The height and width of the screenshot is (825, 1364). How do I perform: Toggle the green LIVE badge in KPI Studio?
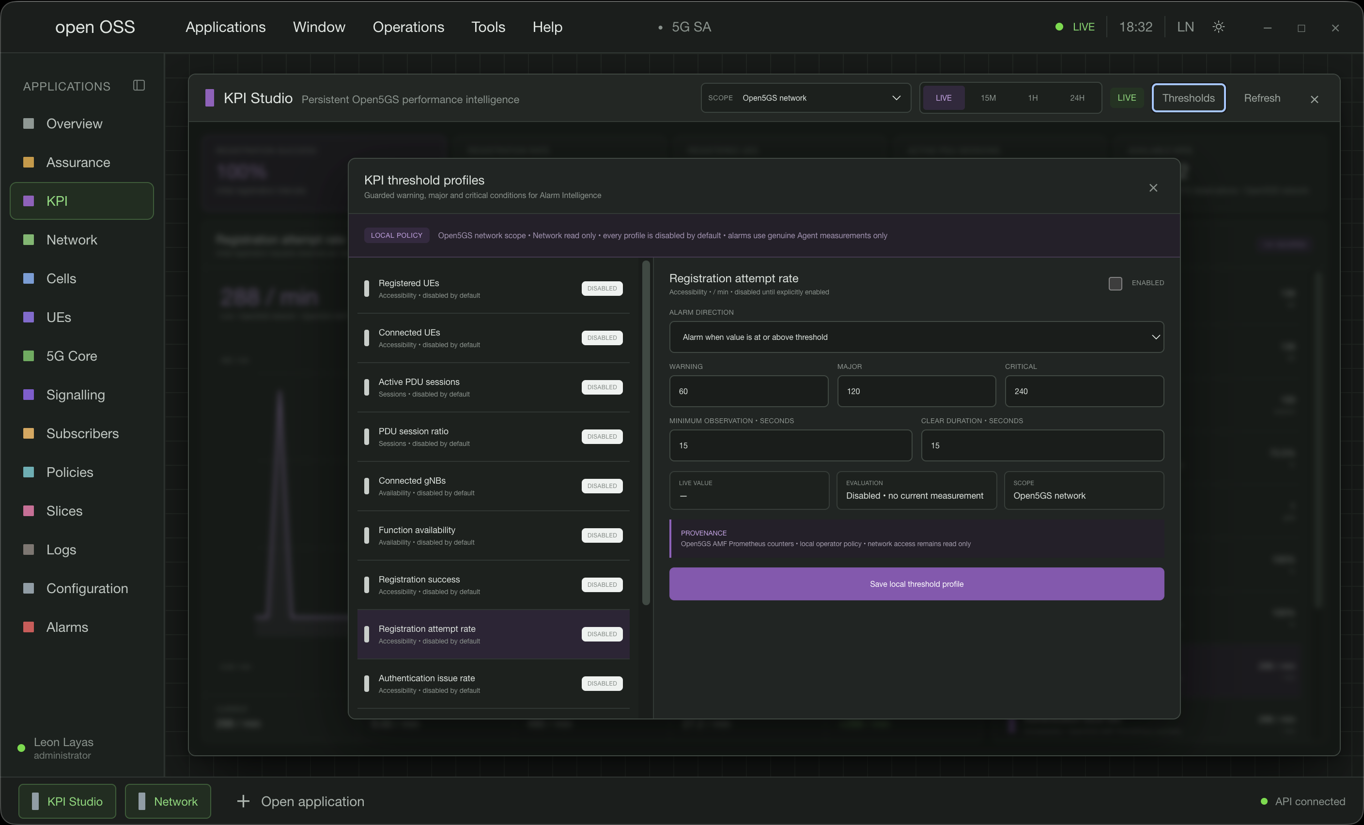(x=1127, y=98)
